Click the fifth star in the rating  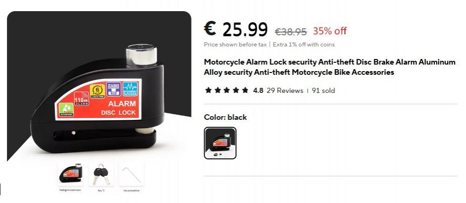[245, 90]
